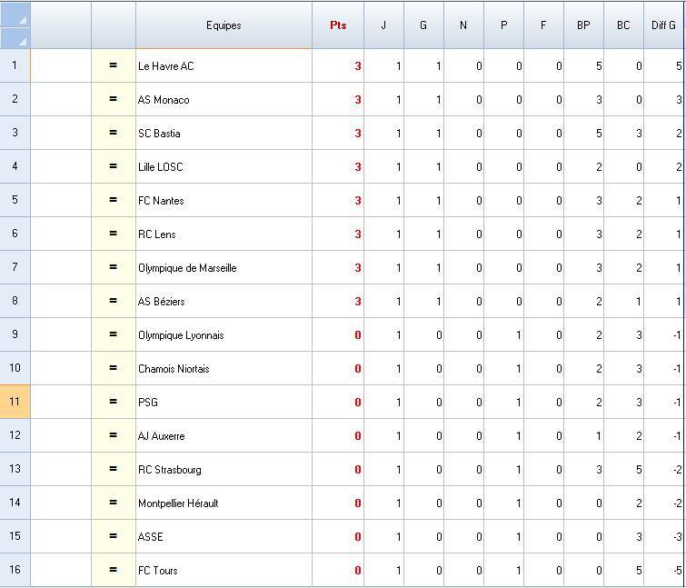Click the Diff G column header
Image resolution: width=686 pixels, height=588 pixels.
click(x=663, y=25)
